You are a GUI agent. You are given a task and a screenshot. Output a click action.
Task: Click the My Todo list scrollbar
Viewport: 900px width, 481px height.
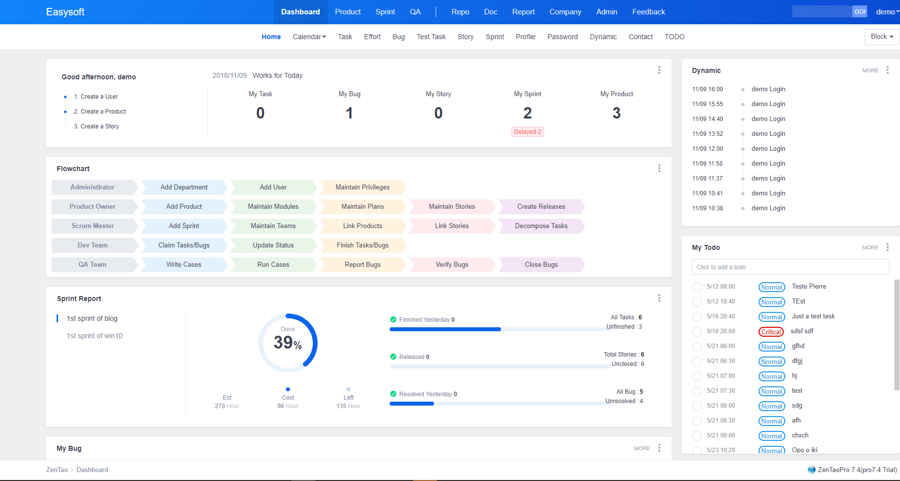[897, 335]
